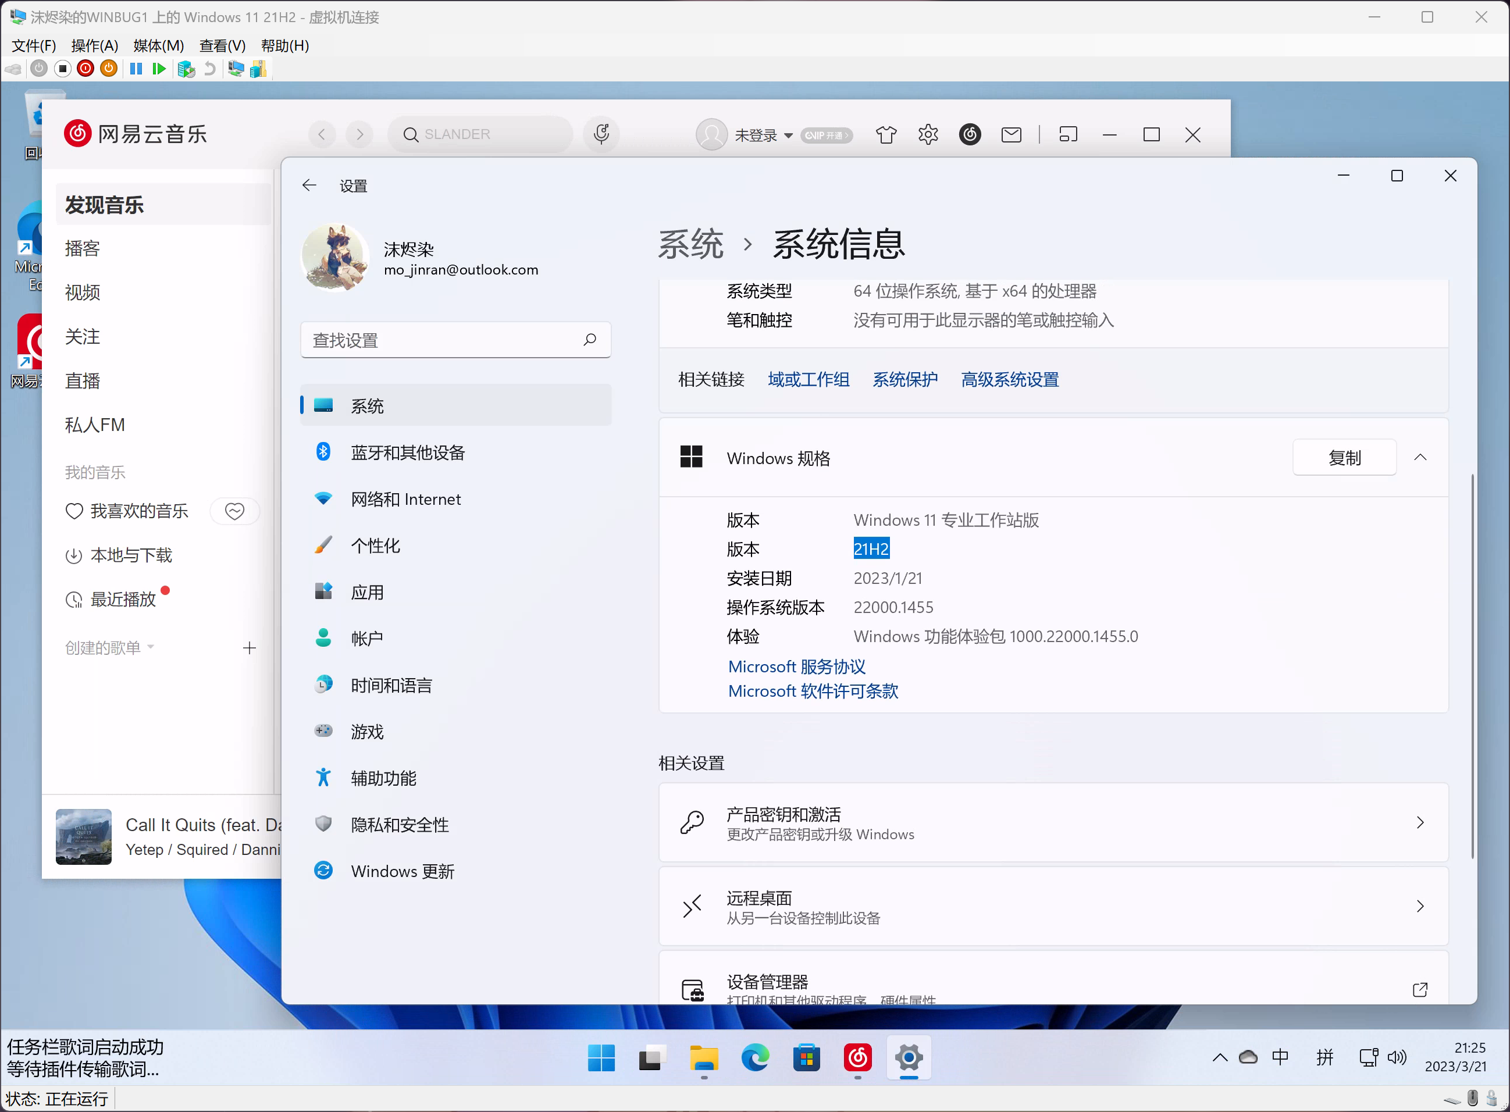The image size is (1510, 1112).
Task: Click the song recognition microphone icon
Action: (x=601, y=134)
